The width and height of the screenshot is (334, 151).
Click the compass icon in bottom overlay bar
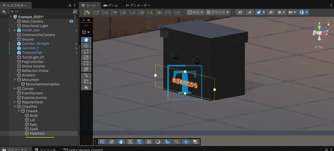(x=112, y=142)
